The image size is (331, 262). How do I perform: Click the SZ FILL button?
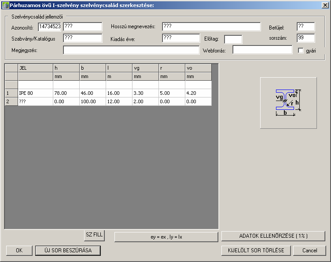click(94, 236)
